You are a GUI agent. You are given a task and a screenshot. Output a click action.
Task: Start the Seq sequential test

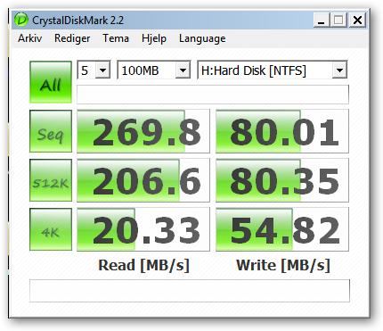coord(51,131)
